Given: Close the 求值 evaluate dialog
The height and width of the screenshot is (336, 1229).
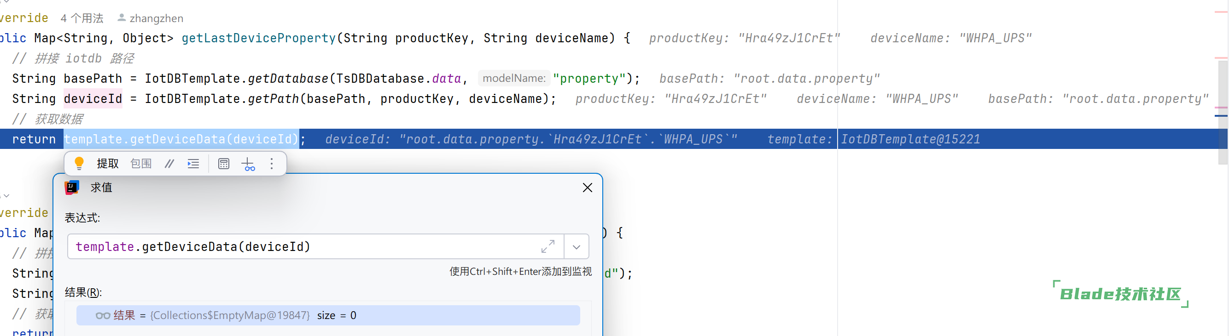Looking at the screenshot, I should 587,188.
